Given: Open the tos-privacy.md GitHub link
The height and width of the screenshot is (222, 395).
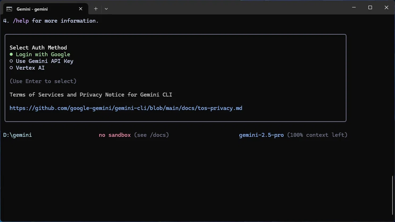Looking at the screenshot, I should [x=126, y=108].
